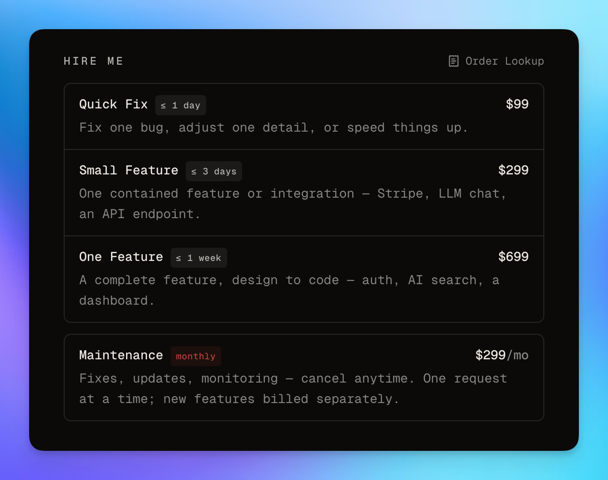Viewport: 608px width, 480px height.
Task: Open the Maintenance description text
Action: tap(293, 388)
